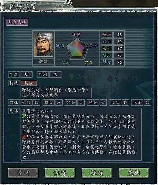Click the officer portrait of 鮑信
This screenshot has width=158, height=185.
coord(44,45)
